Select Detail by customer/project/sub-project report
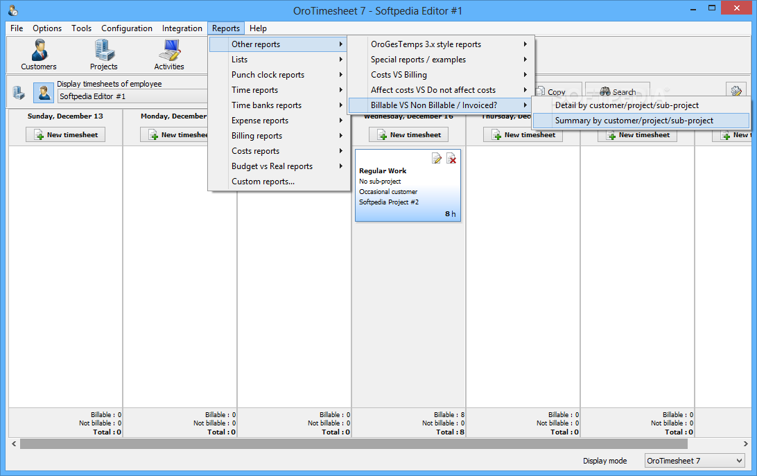The height and width of the screenshot is (476, 757). pos(641,105)
